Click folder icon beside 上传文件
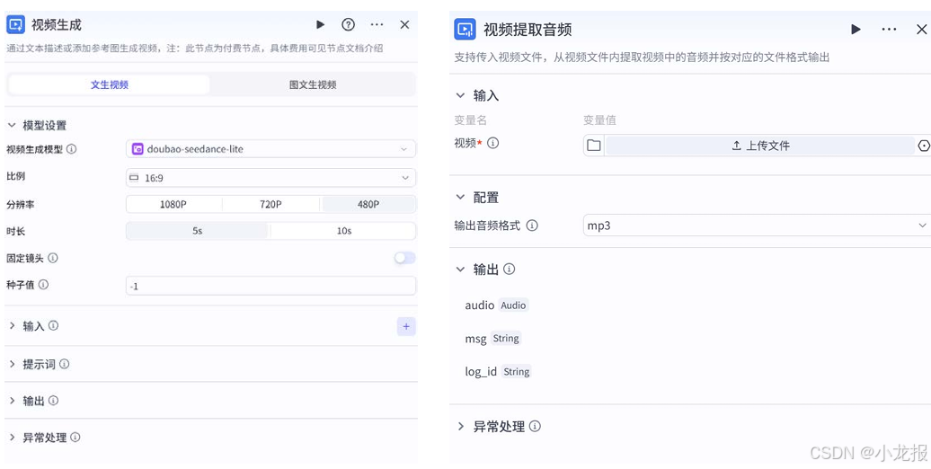This screenshot has width=931, height=469. [x=594, y=146]
